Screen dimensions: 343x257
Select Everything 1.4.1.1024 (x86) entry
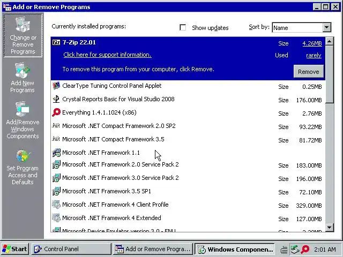(x=188, y=113)
